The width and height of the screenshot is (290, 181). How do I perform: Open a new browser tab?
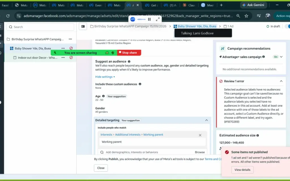point(221,5)
